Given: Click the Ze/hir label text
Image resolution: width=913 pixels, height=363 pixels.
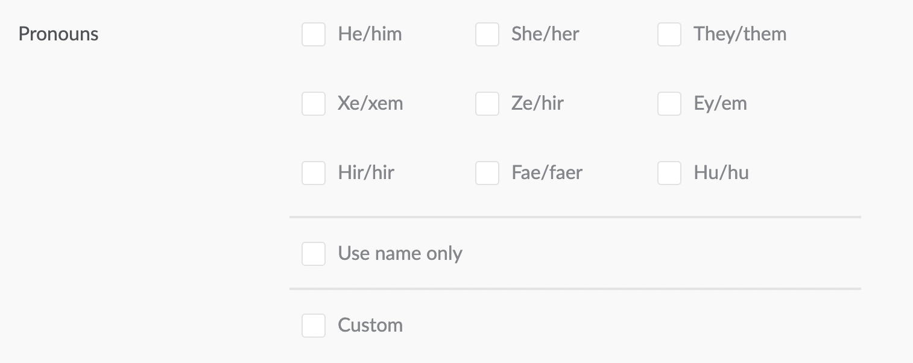Looking at the screenshot, I should [537, 104].
